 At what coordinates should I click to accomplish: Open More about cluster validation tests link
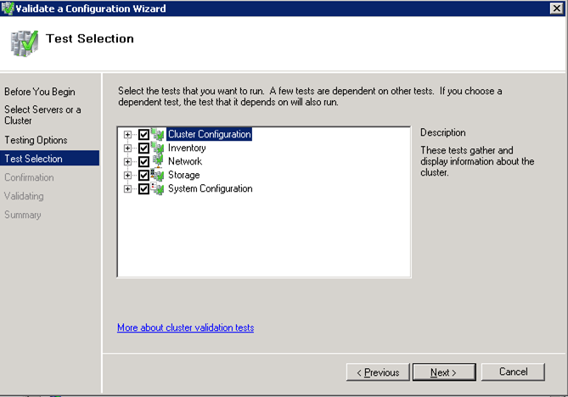[185, 327]
